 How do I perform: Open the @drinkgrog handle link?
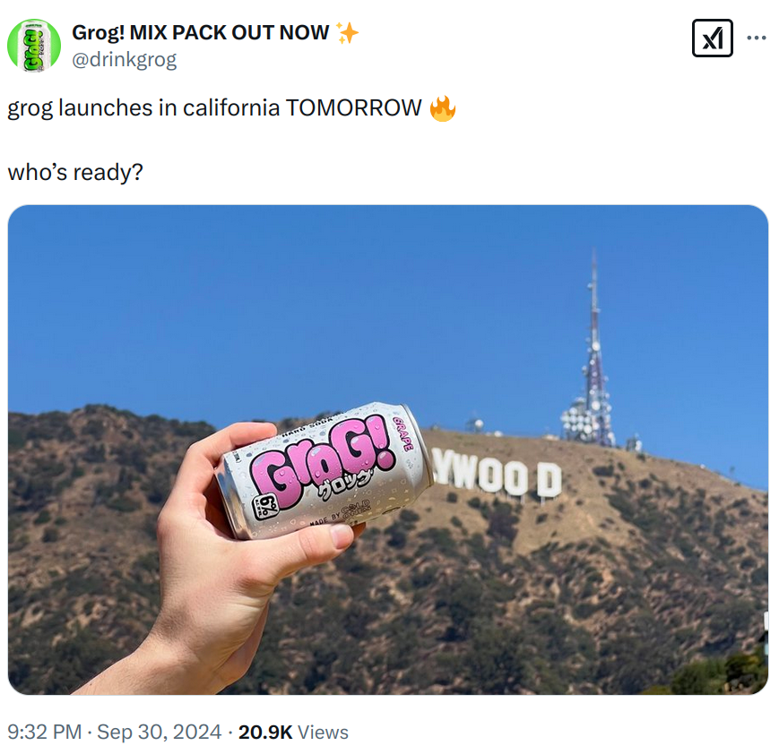(x=125, y=60)
